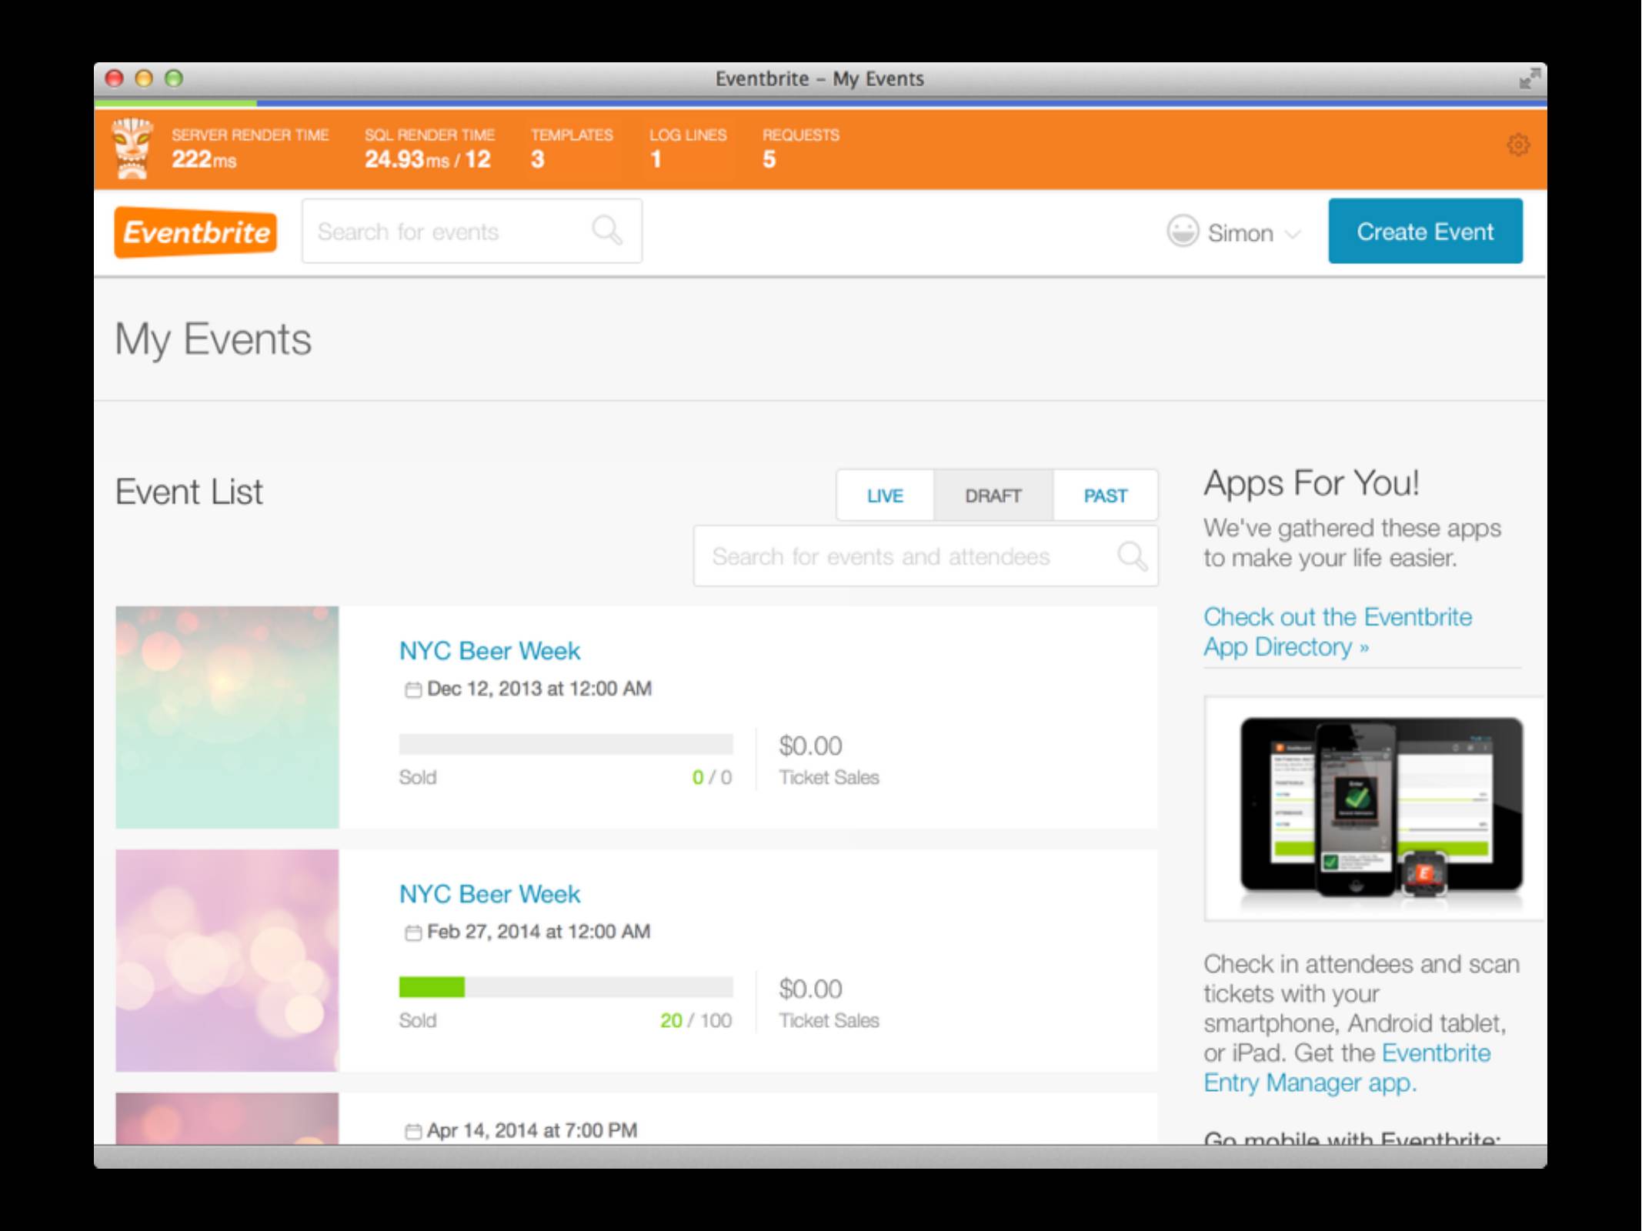Switch to the DRAFT events tab

pos(993,495)
